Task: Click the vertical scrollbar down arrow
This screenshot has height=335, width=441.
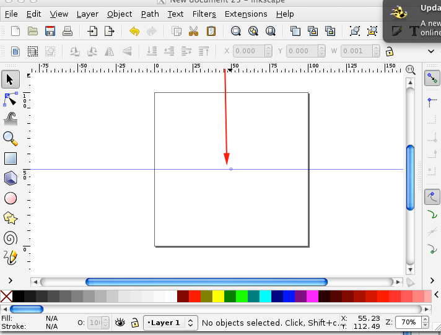Action: click(x=411, y=270)
